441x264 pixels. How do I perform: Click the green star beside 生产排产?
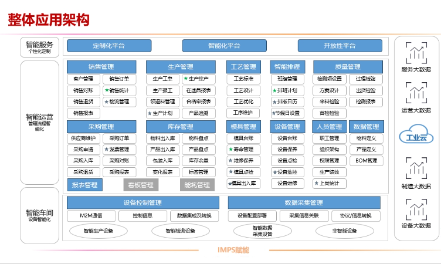coord(186,79)
